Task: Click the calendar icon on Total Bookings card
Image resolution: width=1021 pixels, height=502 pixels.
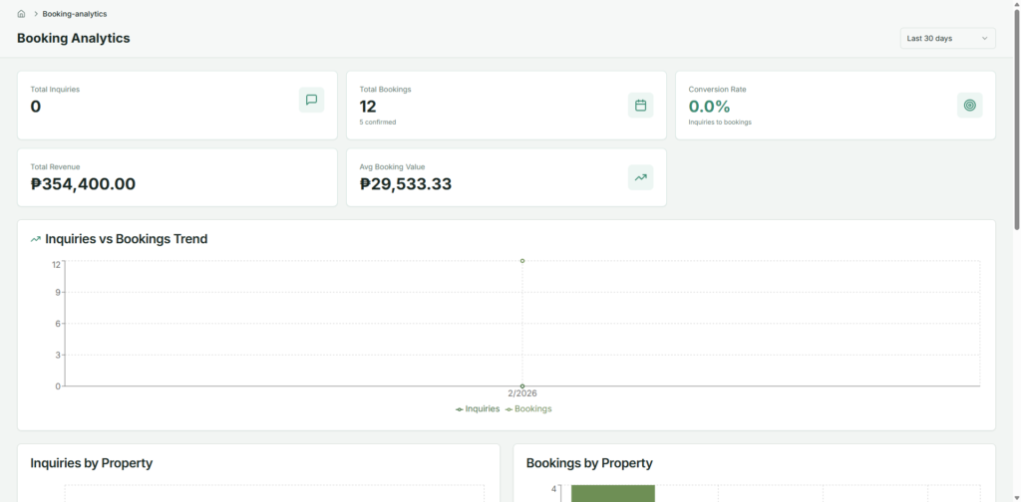Action: 640,105
